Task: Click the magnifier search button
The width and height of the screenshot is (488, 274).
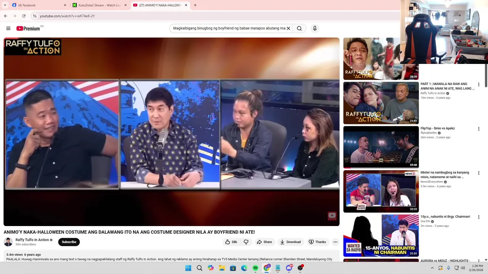Action: click(299, 28)
